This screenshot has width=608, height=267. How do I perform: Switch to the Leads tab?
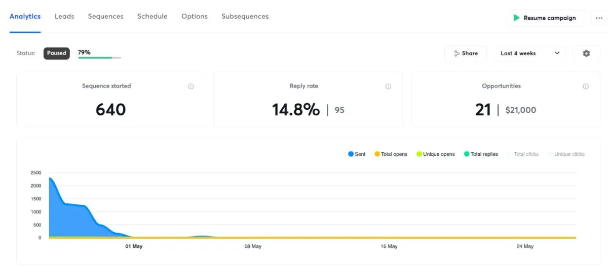point(64,16)
